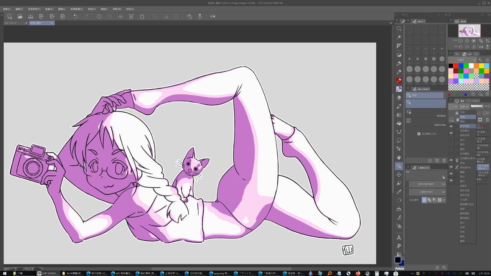Image resolution: width=491 pixels, height=276 pixels.
Task: Select the red-highlighted Brush tool
Action: pos(399,80)
